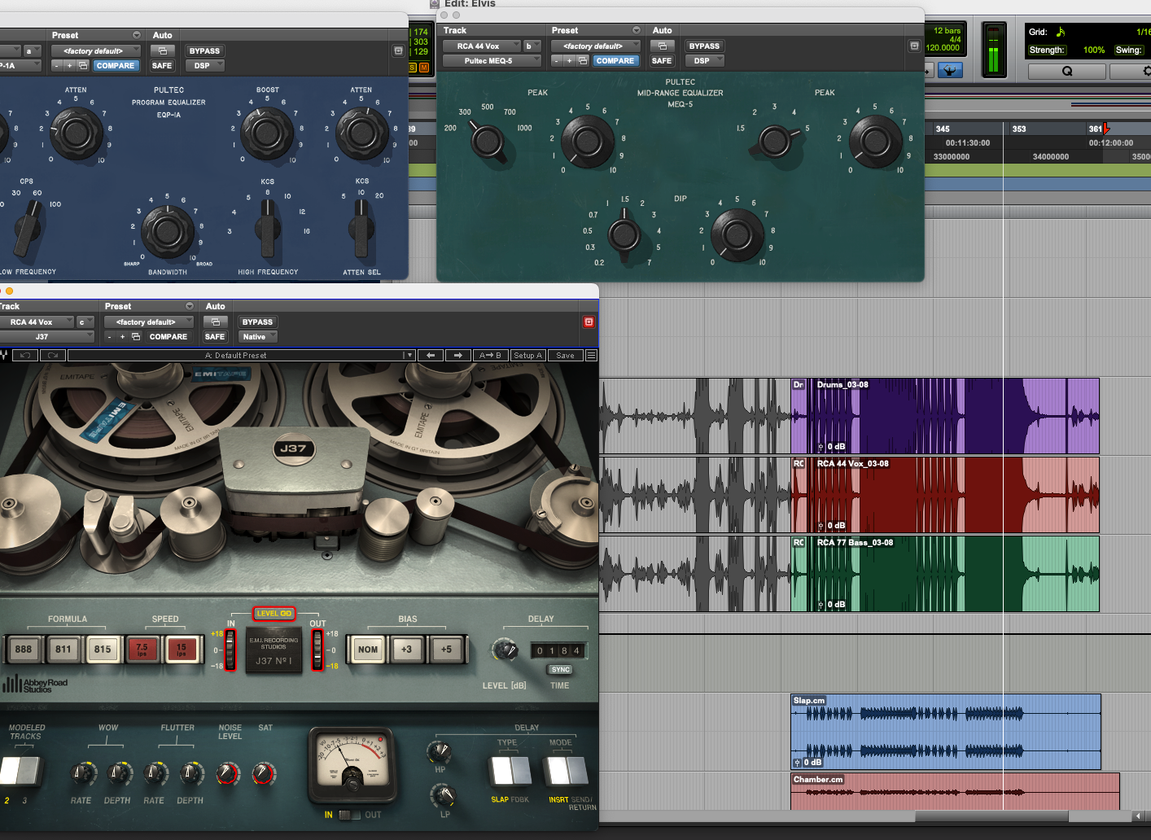Viewport: 1151px width, 840px height.
Task: Click the orange M mute indicator
Action: (423, 67)
